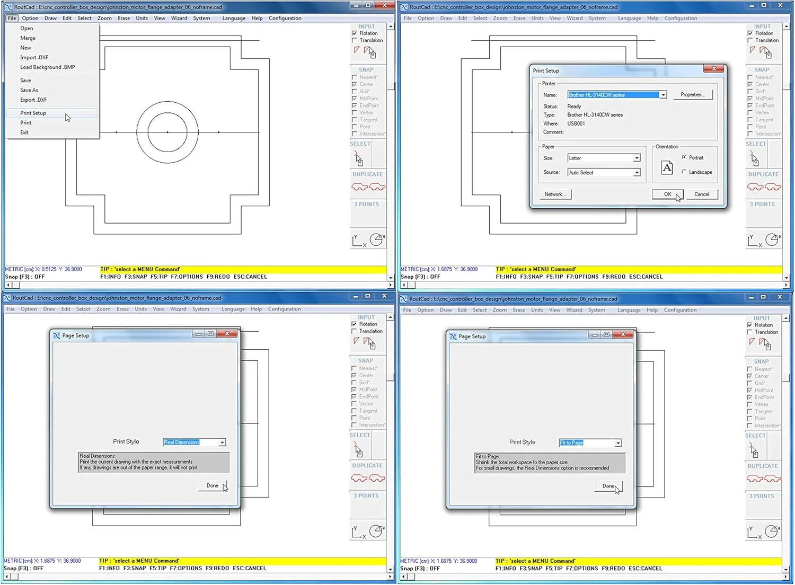Click Done in the Page Setup dialog
Screen dimensions: 795x585
[x=608, y=486]
